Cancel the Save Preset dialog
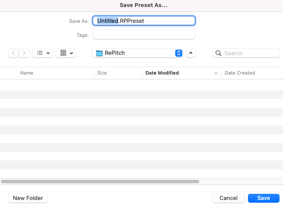 click(228, 198)
